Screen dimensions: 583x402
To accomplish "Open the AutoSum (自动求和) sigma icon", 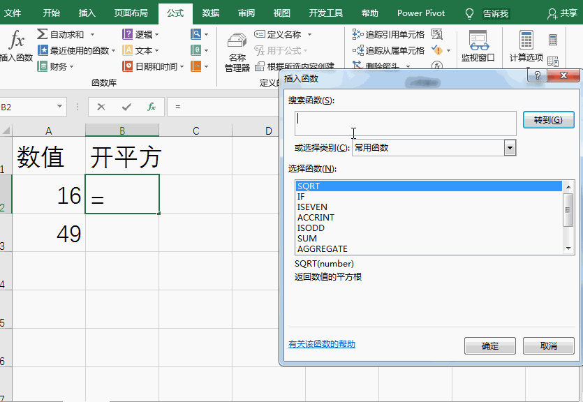I will [x=42, y=34].
